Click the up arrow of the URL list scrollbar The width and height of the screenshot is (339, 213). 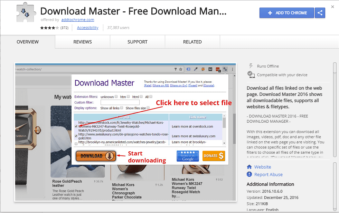click(224, 116)
